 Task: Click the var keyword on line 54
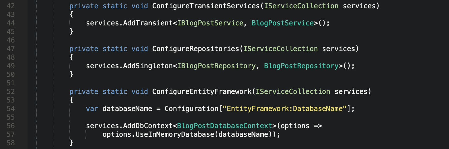[x=92, y=108]
